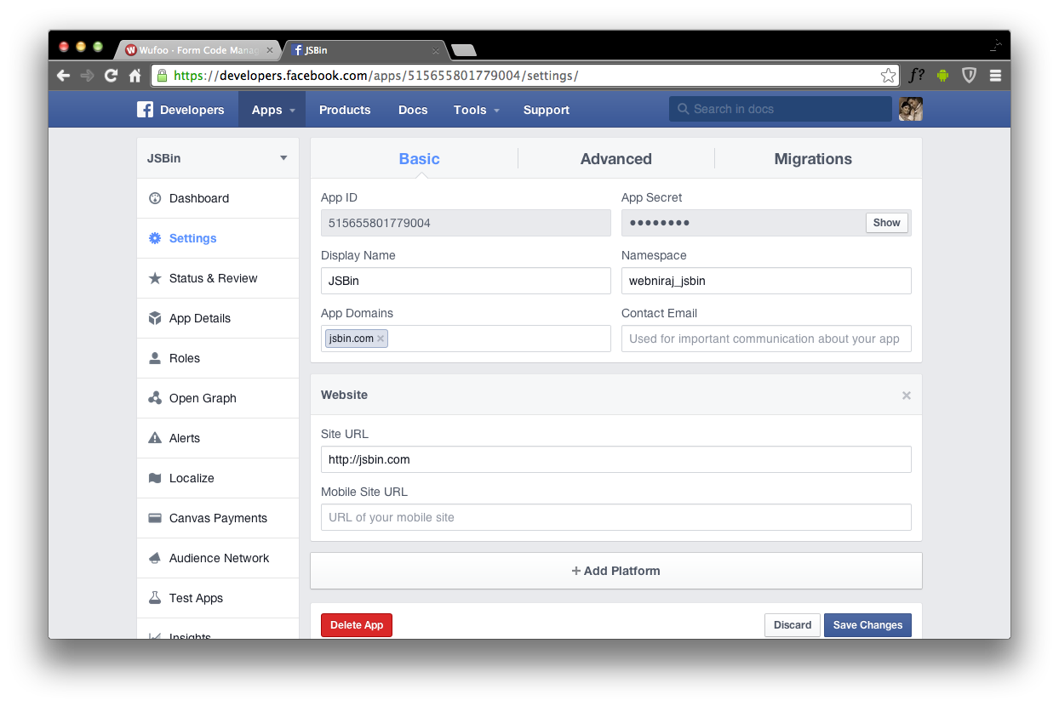Show the App Secret
The image size is (1059, 706).
[886, 223]
